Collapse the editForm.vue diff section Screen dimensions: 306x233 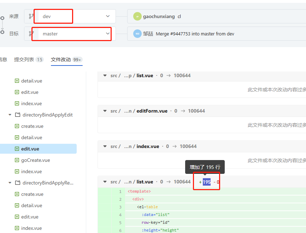[105, 111]
